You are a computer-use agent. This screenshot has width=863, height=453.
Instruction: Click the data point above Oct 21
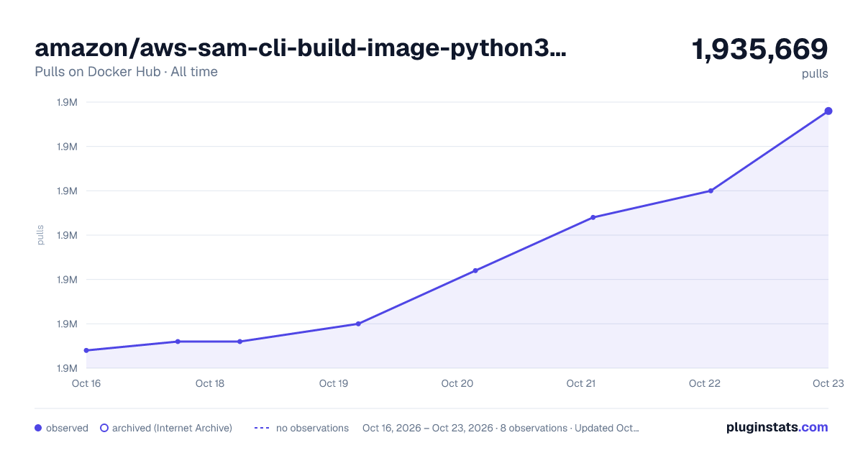click(x=593, y=217)
